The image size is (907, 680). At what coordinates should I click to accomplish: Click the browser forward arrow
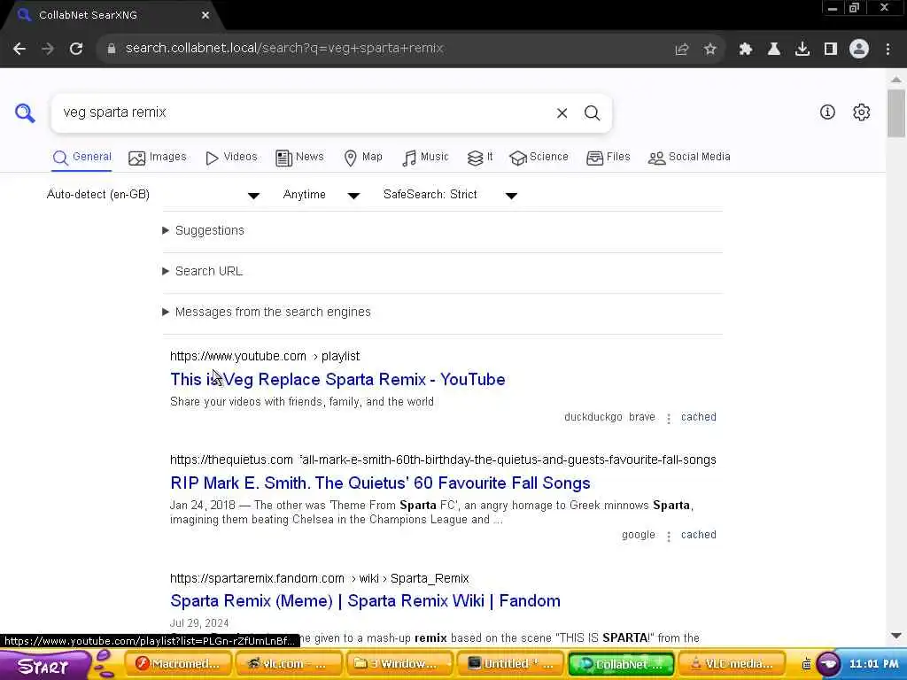point(48,49)
